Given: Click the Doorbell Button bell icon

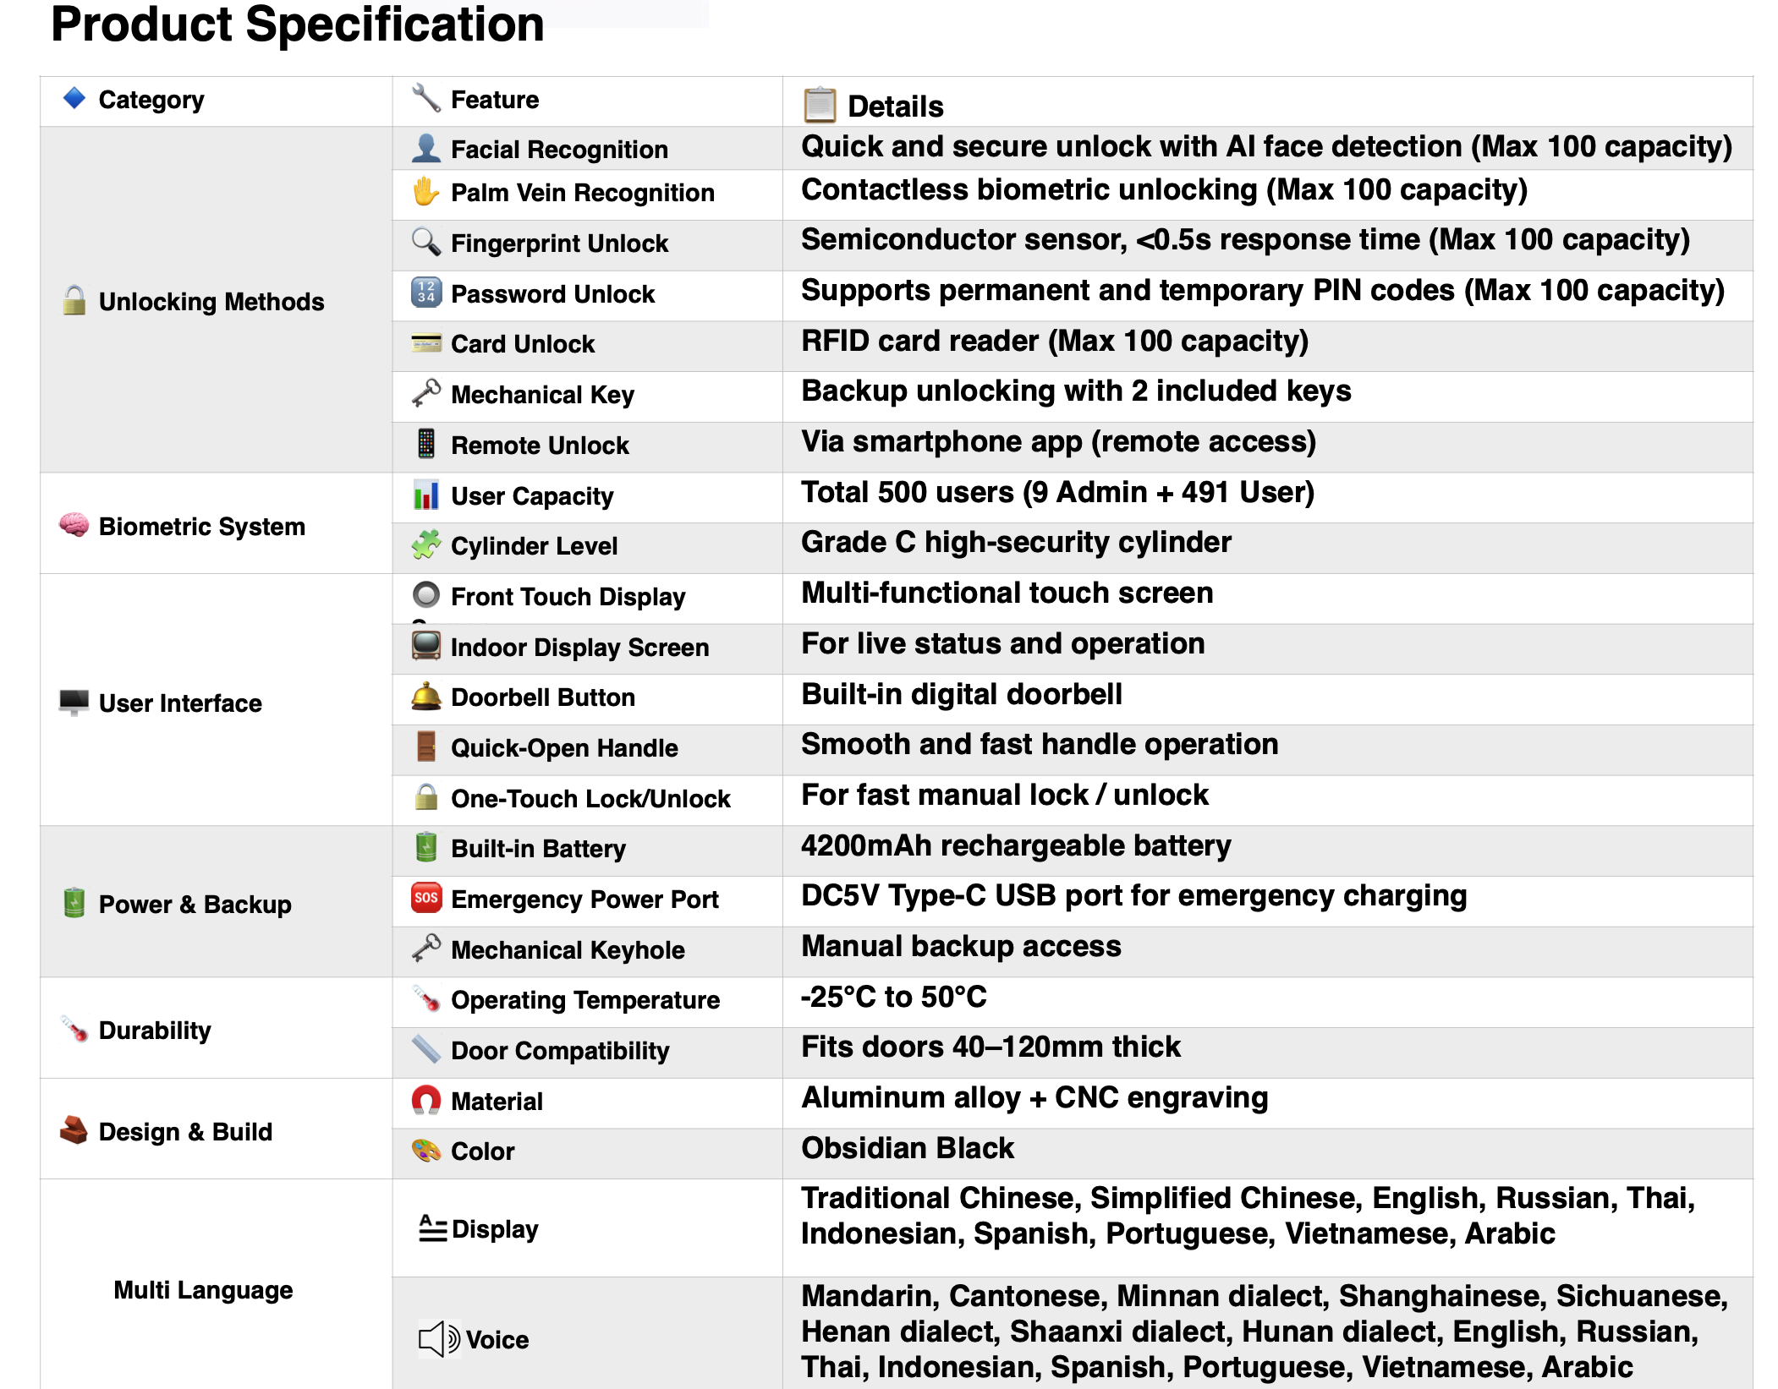Looking at the screenshot, I should (425, 697).
